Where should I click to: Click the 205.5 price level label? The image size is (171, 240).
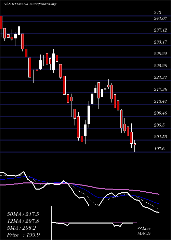(159, 125)
